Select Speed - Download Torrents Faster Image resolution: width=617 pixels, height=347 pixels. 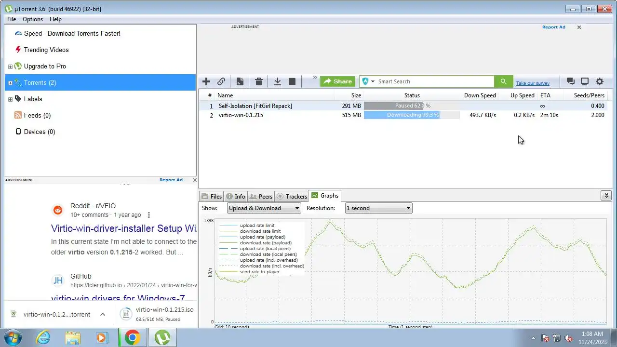tap(72, 33)
